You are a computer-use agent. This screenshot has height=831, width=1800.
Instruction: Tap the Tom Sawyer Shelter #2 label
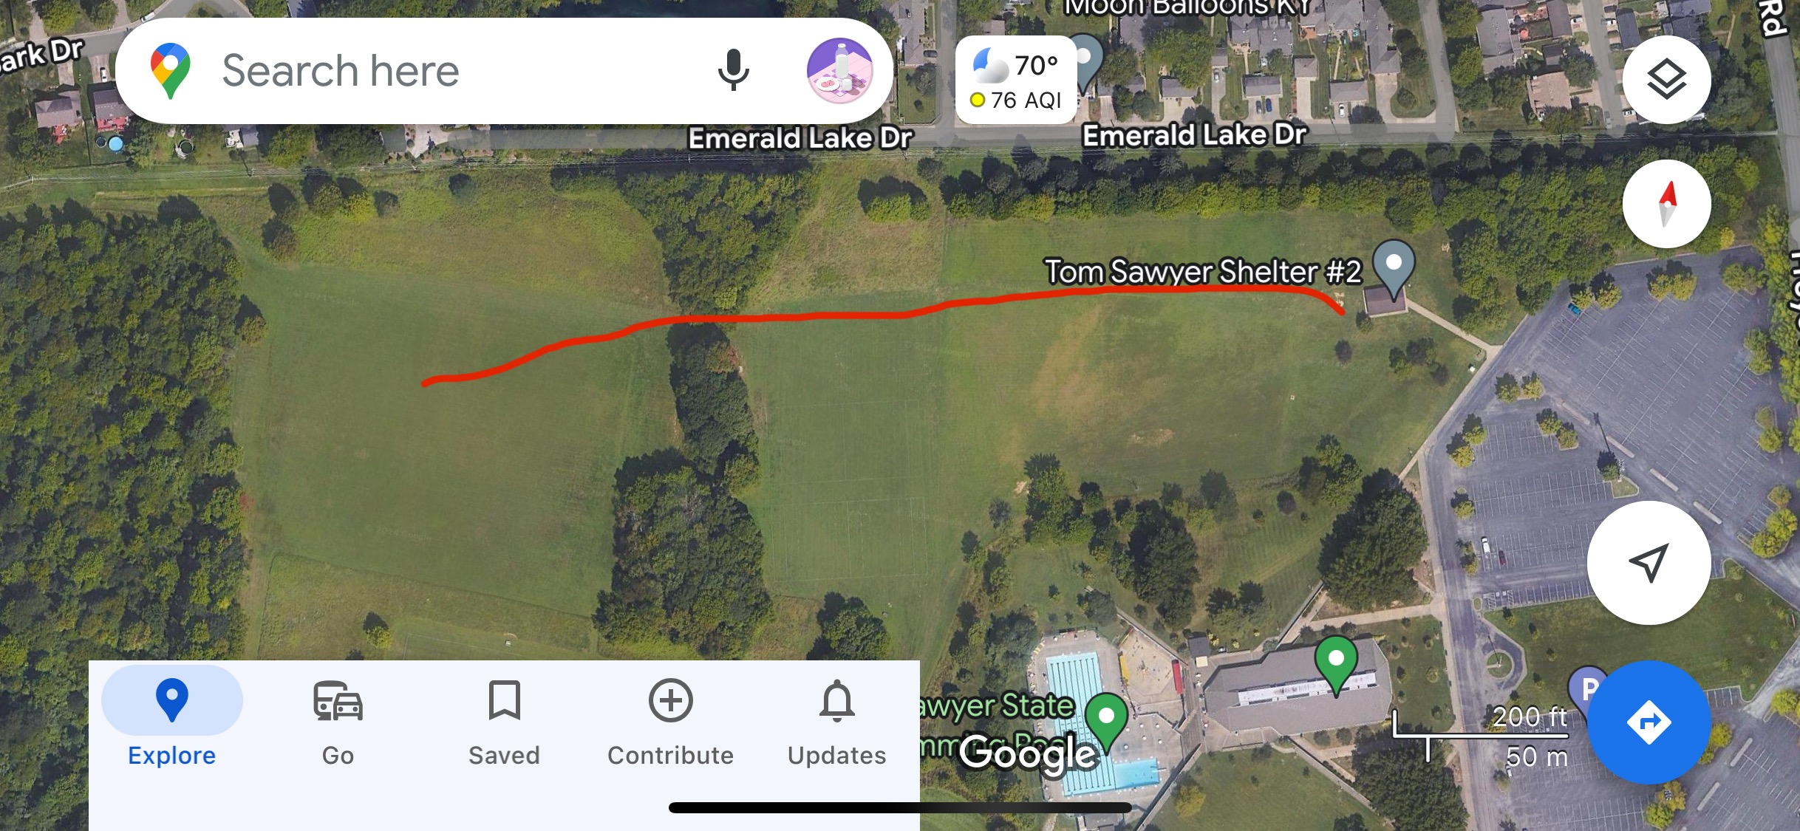coord(1202,271)
